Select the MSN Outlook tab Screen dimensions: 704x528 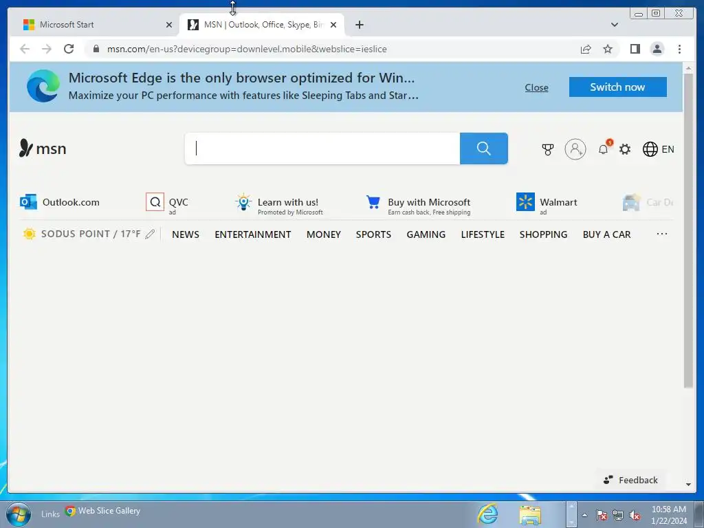click(263, 25)
